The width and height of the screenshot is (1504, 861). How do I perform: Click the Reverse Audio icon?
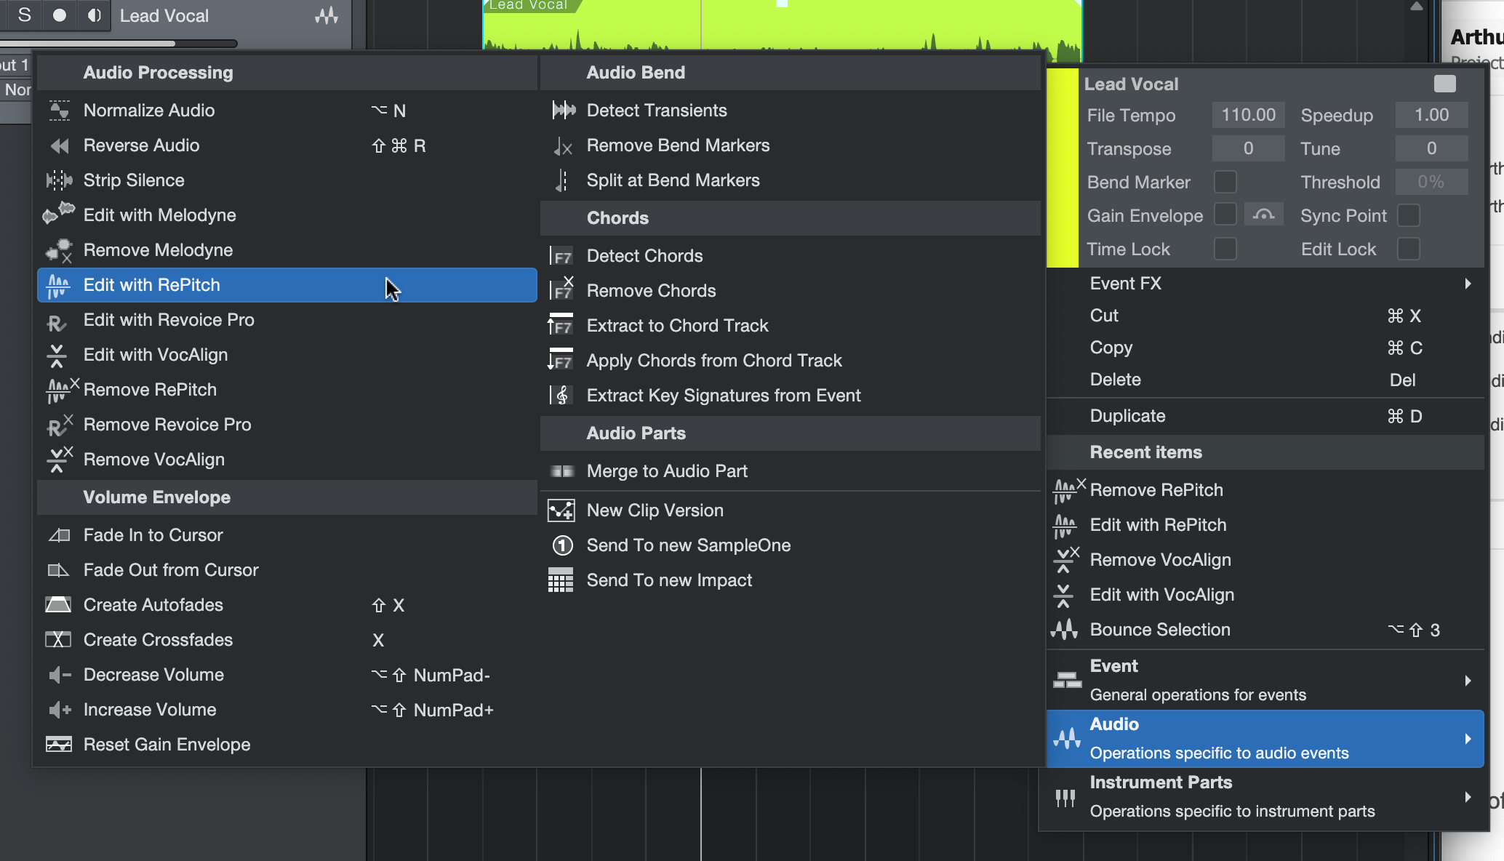pos(59,145)
